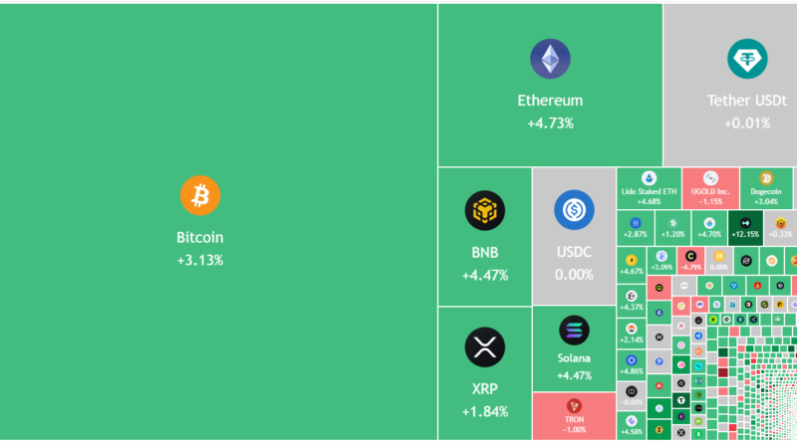Image resolution: width=797 pixels, height=443 pixels.
Task: Open the Bitcoin name label
Action: 199,238
